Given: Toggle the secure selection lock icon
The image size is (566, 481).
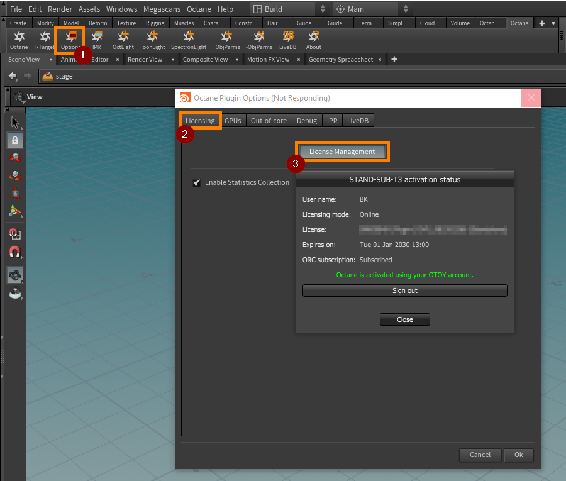Looking at the screenshot, I should (15, 140).
